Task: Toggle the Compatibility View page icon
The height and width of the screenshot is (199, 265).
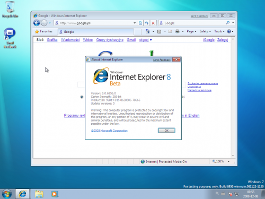Action: coord(140,23)
